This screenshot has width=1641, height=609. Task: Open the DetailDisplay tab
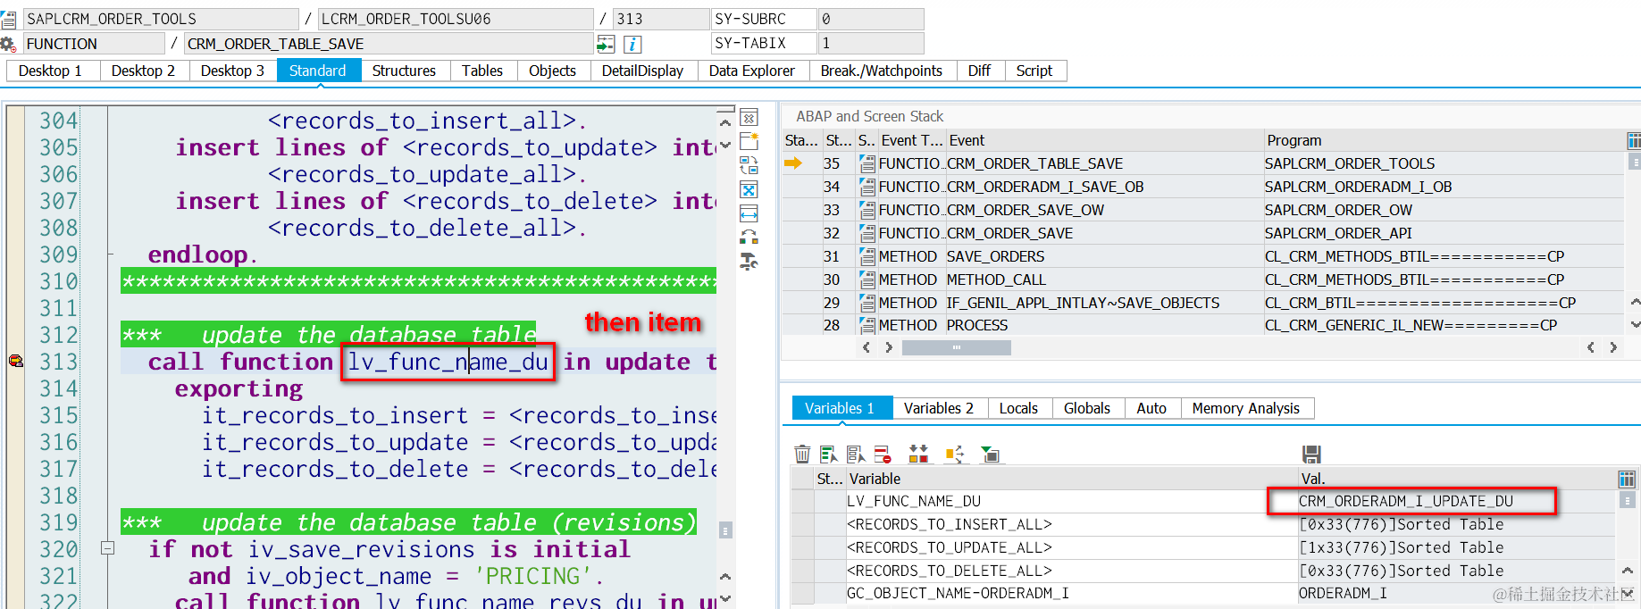[642, 71]
